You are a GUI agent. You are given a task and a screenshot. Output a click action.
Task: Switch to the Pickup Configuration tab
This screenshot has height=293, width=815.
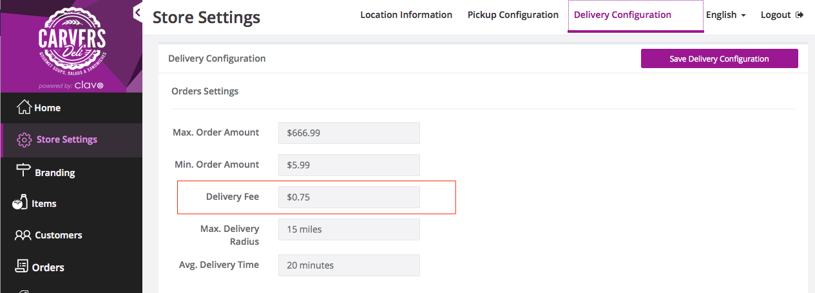[513, 15]
